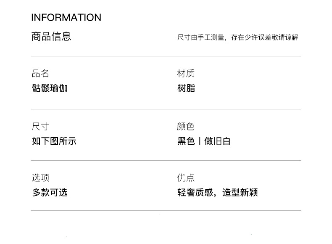This screenshot has height=244, width=332.
Task: Select the 品名 field label
Action: pyautogui.click(x=40, y=74)
